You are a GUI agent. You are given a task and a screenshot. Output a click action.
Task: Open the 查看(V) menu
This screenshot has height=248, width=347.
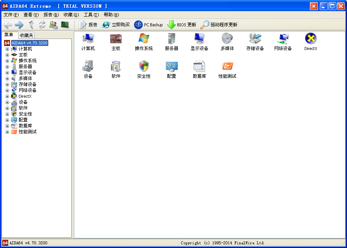click(31, 15)
